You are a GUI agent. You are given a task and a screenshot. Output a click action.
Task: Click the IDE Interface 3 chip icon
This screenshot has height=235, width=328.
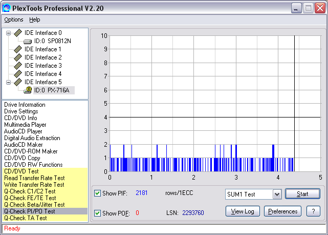[x=18, y=66]
